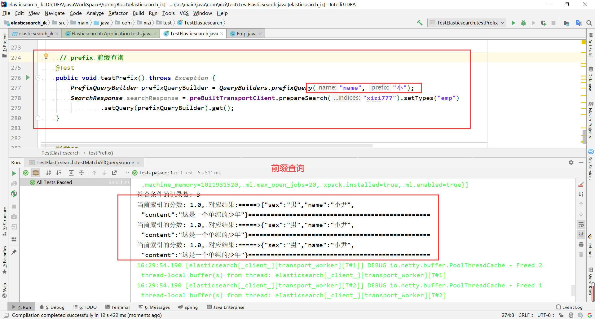The width and height of the screenshot is (595, 319).
Task: Print console output with the printer icon
Action: [581, 245]
